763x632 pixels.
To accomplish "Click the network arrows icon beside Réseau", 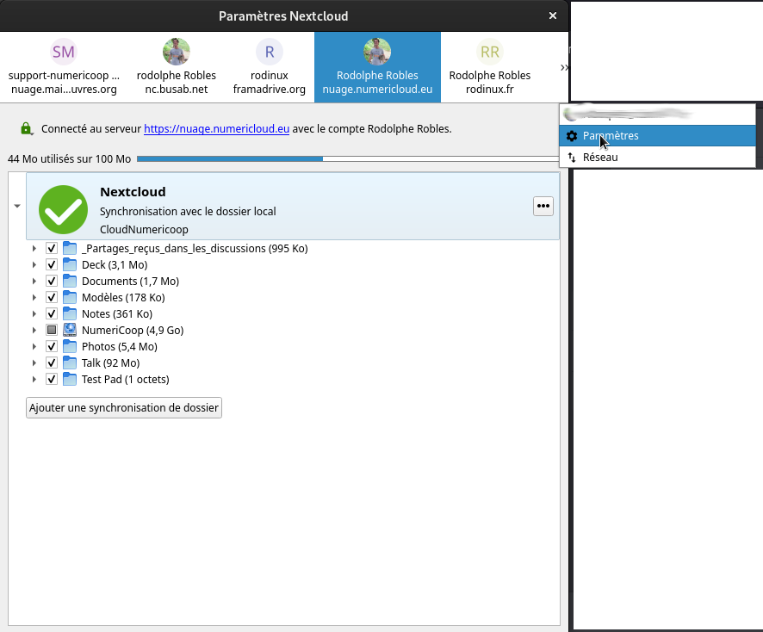I will click(572, 158).
